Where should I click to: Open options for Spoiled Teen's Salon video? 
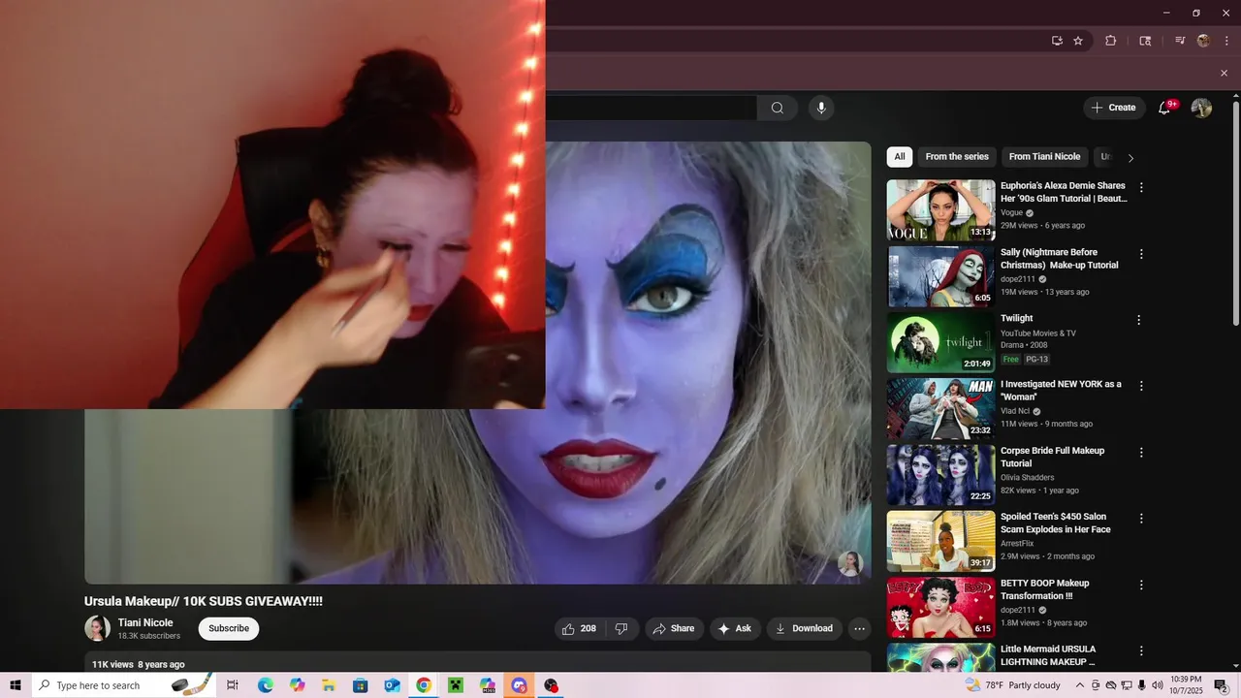[1141, 519]
